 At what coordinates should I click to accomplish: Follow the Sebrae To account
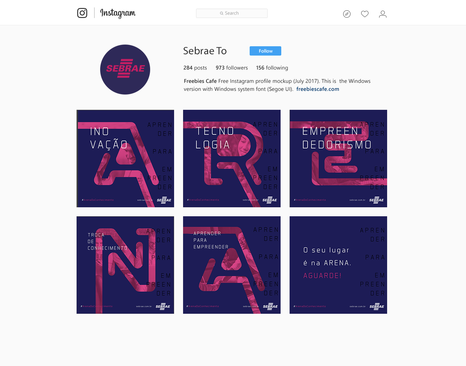[265, 51]
